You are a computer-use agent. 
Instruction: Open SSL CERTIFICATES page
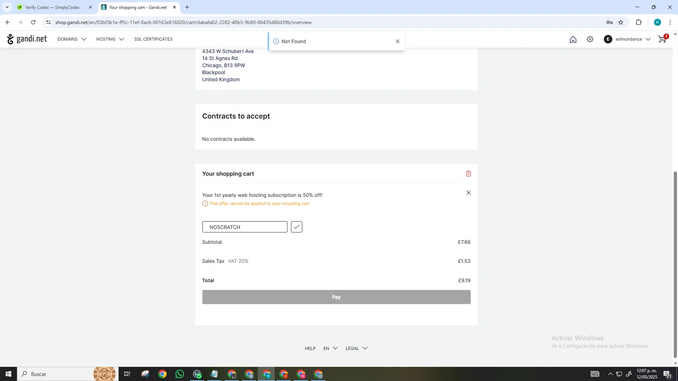(x=153, y=39)
